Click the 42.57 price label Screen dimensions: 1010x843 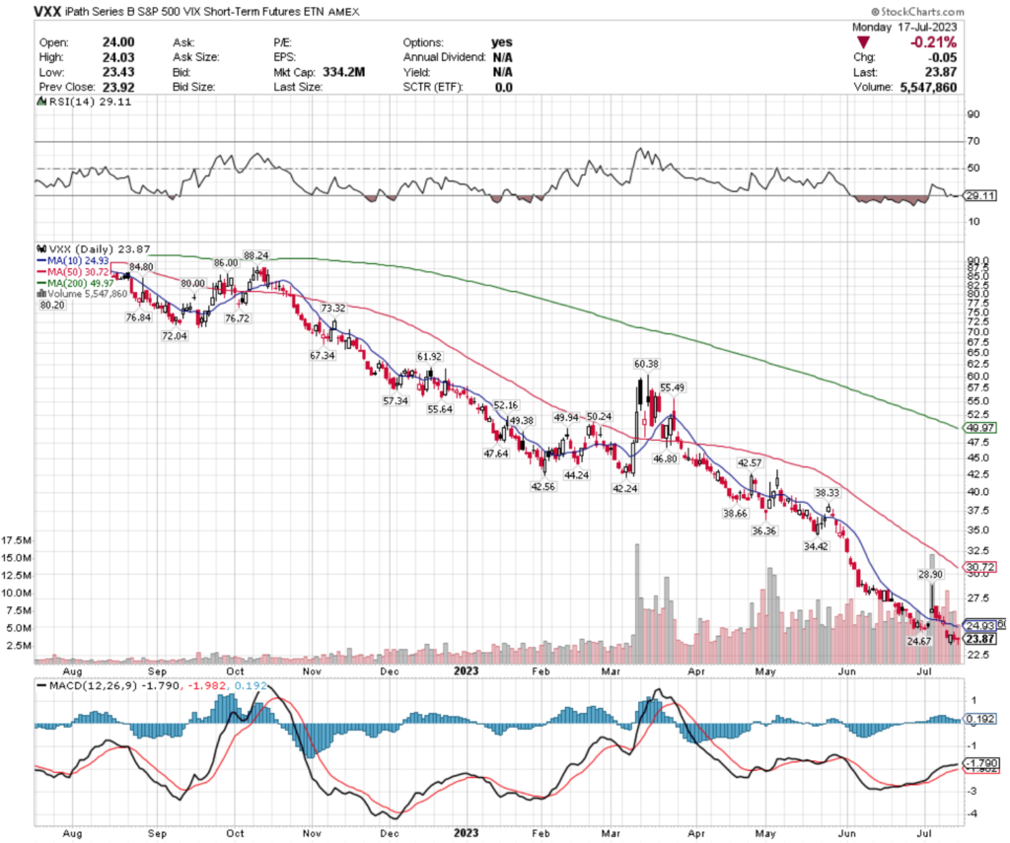tap(750, 463)
